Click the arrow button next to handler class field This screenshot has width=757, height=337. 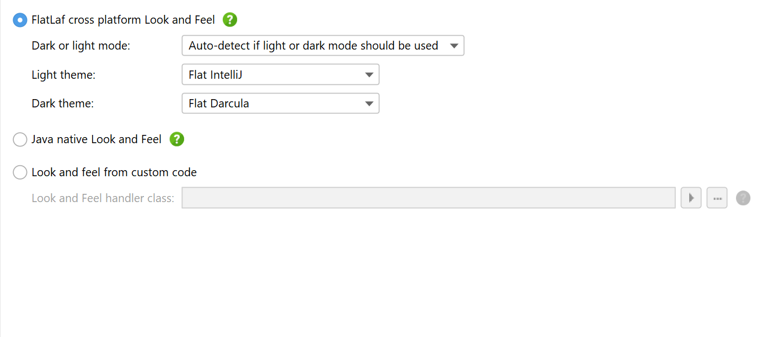coord(691,198)
